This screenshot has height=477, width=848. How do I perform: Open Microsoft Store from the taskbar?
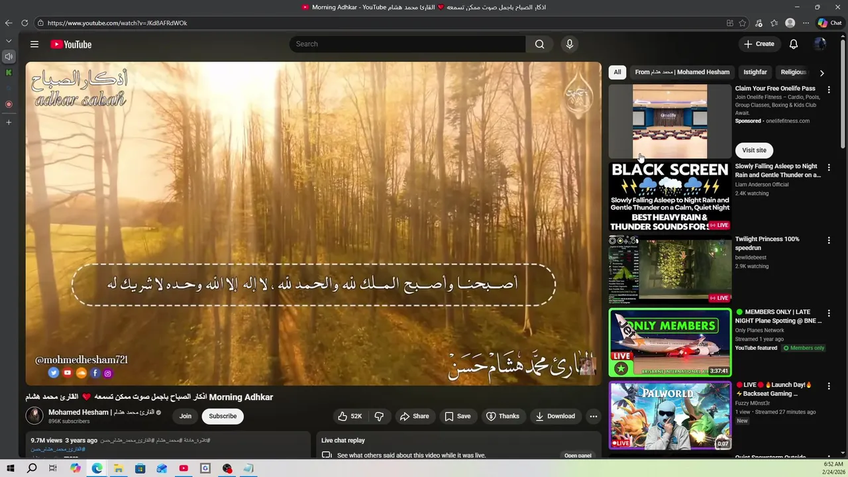140,468
